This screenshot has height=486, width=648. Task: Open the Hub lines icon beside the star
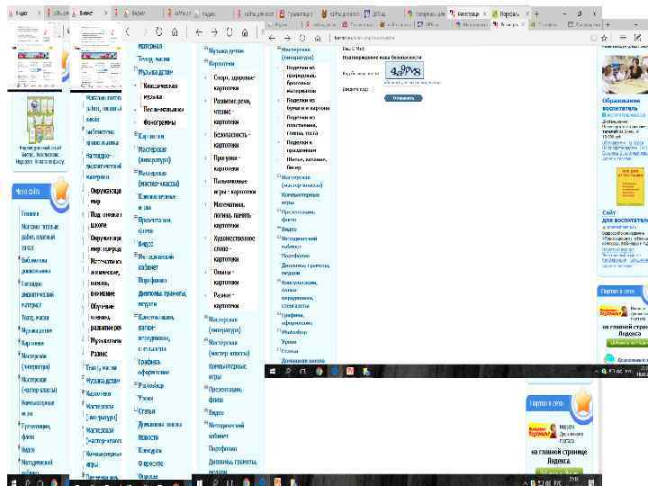623,38
